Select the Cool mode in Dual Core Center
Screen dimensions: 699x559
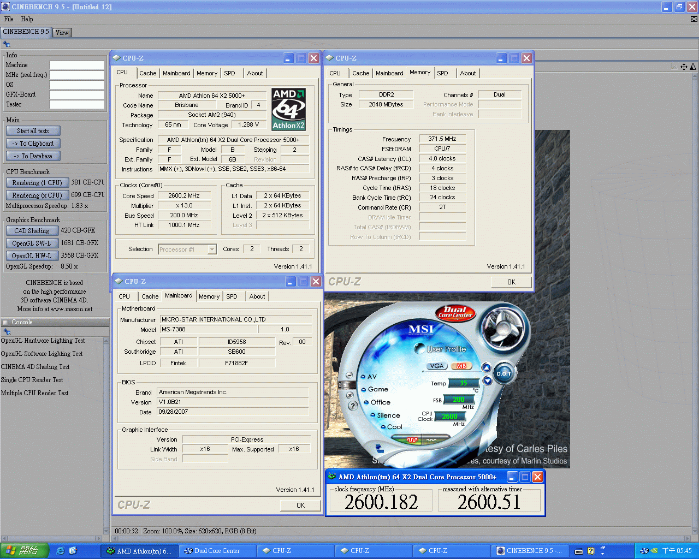coord(392,427)
